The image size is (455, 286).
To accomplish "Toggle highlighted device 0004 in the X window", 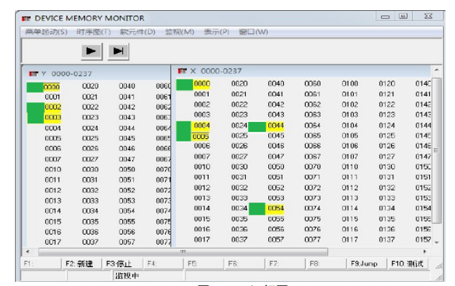I will click(x=202, y=125).
